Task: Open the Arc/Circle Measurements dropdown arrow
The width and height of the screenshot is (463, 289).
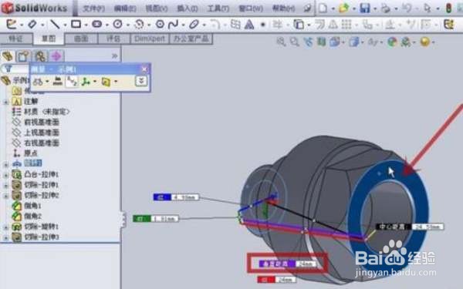Action: 47,82
